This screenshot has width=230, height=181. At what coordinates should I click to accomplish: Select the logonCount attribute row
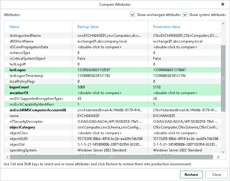tap(19, 87)
